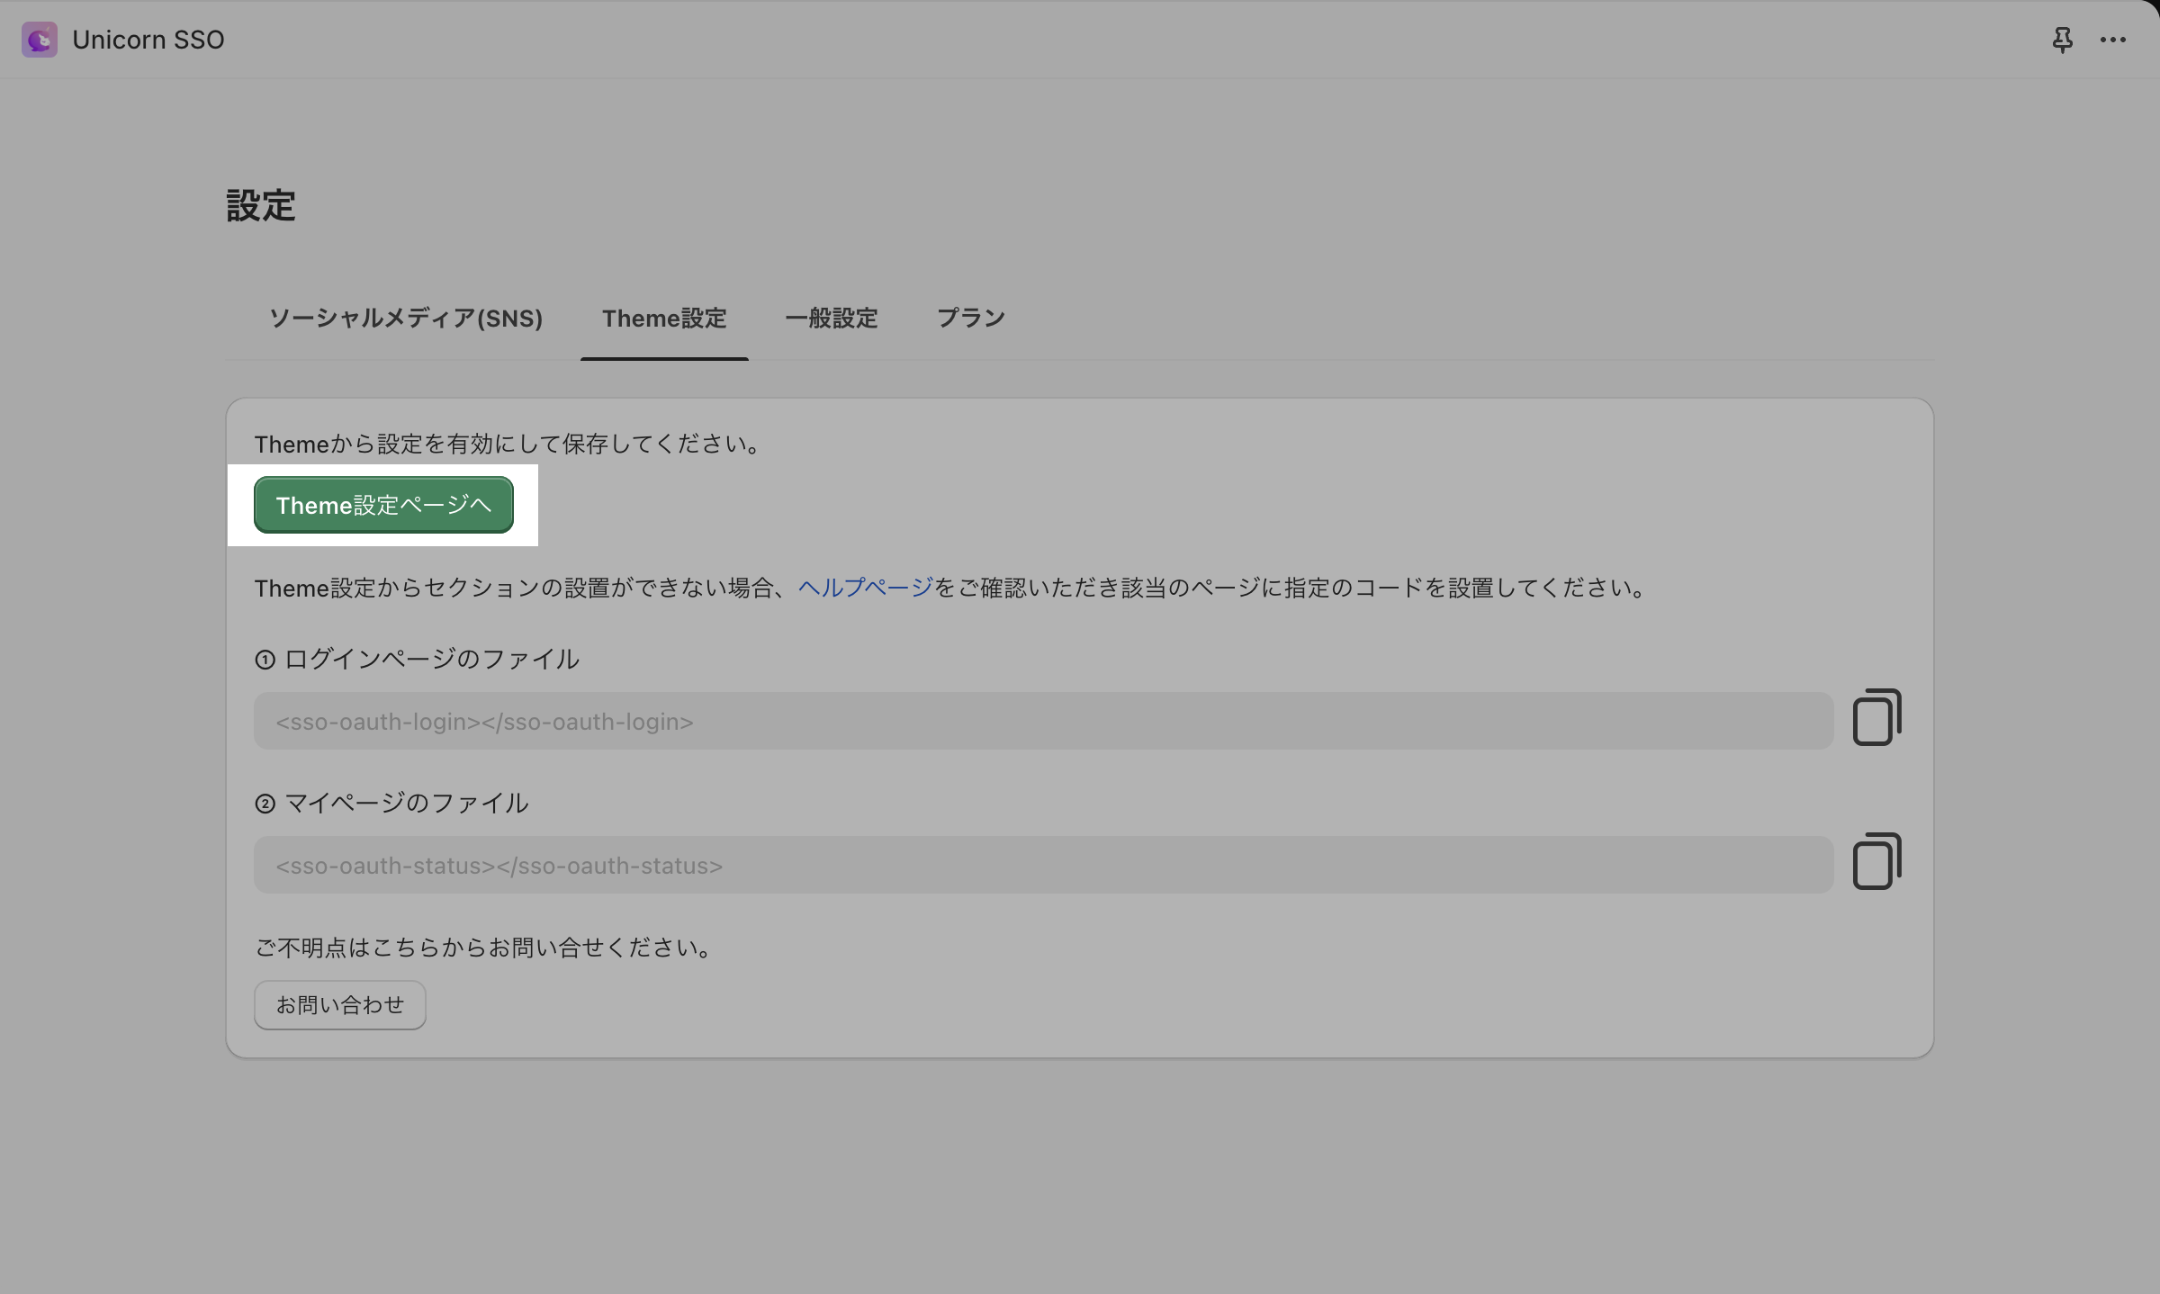The height and width of the screenshot is (1294, 2160).
Task: Pin the app using the pin icon
Action: click(x=2062, y=40)
